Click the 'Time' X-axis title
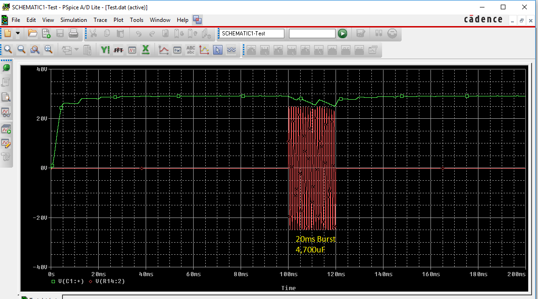The width and height of the screenshot is (538, 299). tap(289, 288)
